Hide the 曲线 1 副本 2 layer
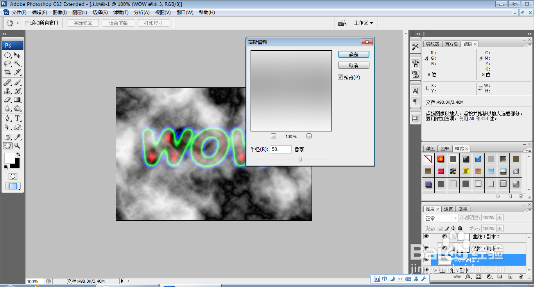534x287 pixels. [x=426, y=237]
